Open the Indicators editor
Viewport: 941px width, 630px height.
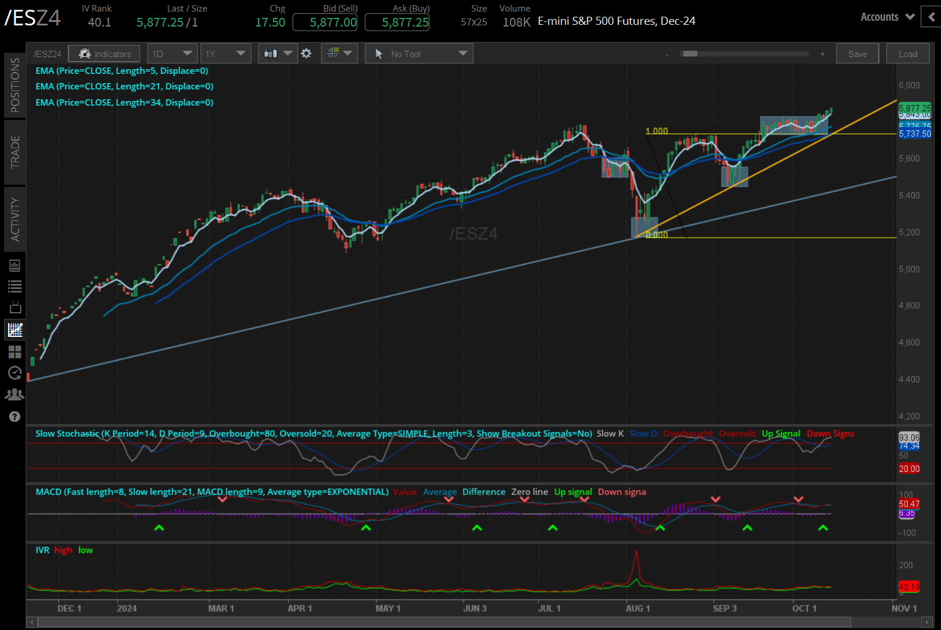(104, 53)
